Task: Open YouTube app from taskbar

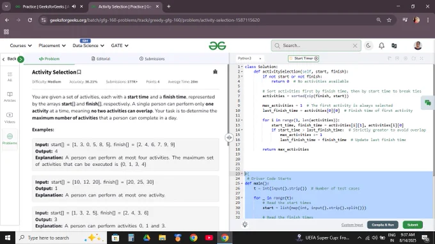Action: (x=209, y=238)
